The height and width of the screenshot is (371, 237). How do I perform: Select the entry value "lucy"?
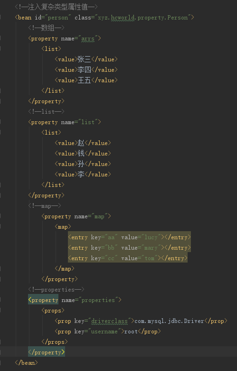(x=151, y=237)
